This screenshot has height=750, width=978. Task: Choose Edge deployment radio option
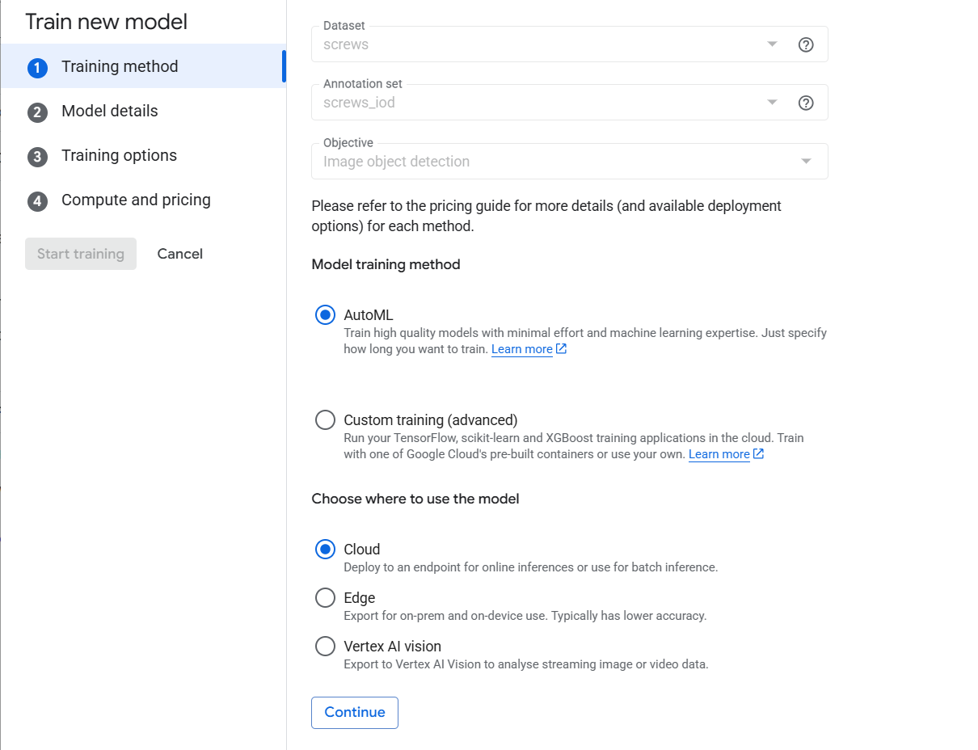[325, 598]
